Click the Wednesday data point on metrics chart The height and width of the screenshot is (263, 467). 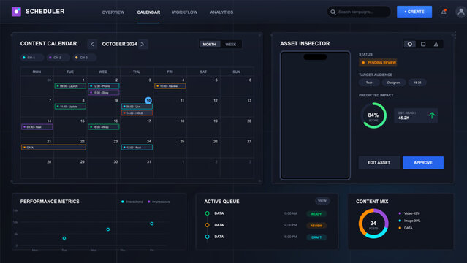click(x=108, y=229)
